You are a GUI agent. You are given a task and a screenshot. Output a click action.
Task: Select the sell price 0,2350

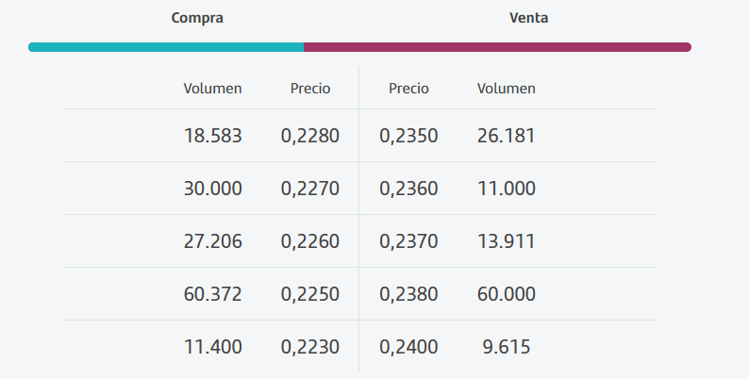tap(408, 136)
